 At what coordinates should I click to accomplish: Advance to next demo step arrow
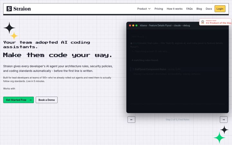point(224,120)
